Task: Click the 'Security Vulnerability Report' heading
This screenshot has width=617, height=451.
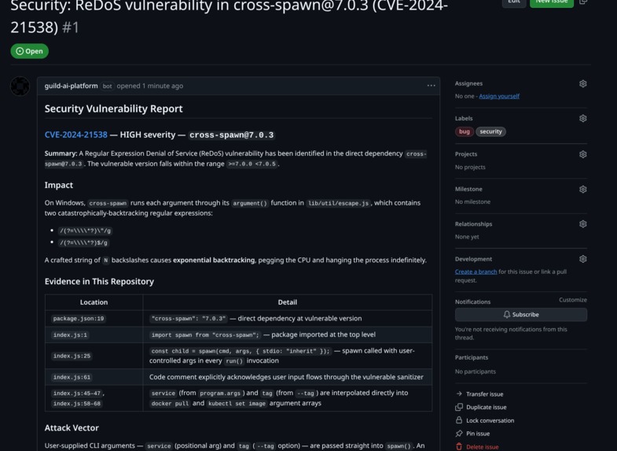Action: [113, 109]
